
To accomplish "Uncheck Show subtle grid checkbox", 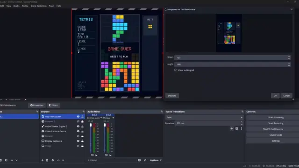I will [176, 70].
